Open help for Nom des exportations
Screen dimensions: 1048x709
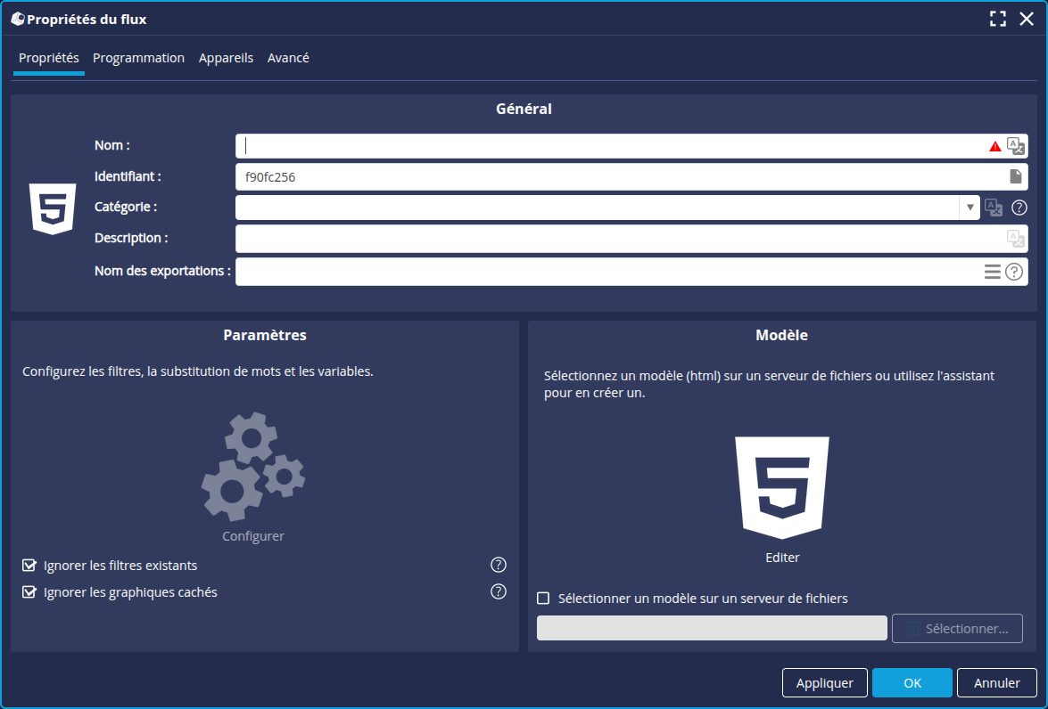1014,272
